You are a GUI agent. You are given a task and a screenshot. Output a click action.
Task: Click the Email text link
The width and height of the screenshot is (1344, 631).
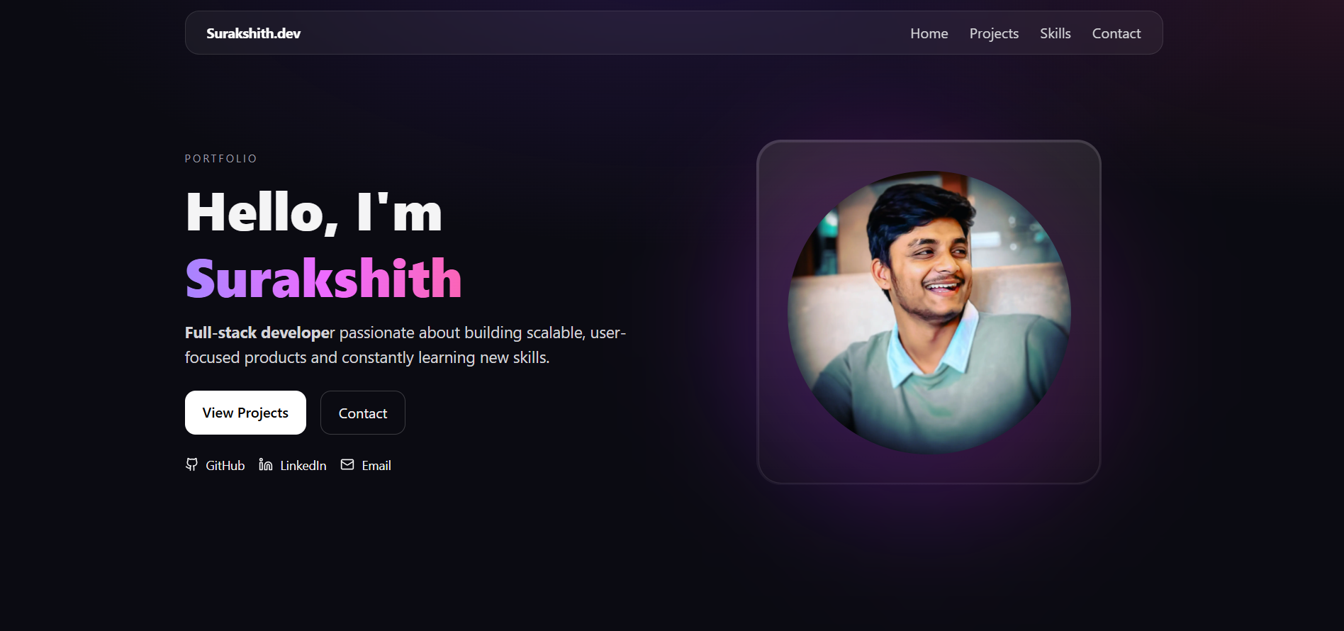[x=376, y=466]
